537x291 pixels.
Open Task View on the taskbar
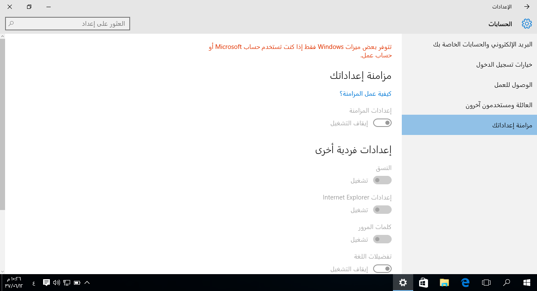pos(486,283)
